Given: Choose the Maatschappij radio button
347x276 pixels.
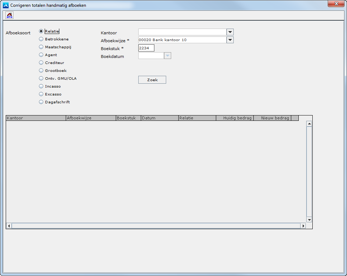Looking at the screenshot, I should pos(41,47).
